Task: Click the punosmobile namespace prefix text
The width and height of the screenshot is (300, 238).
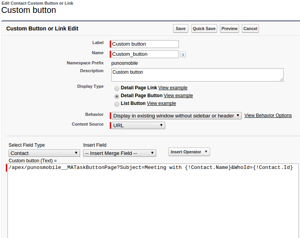Action: tap(125, 63)
